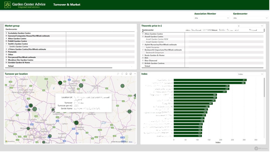Expand Scotsdales Garden Centre row

pyautogui.click(x=6, y=33)
